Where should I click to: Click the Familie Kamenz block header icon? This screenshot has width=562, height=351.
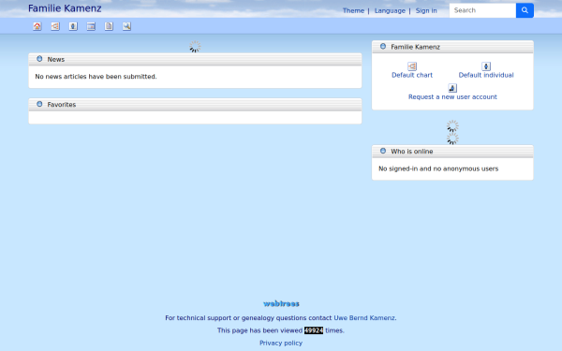coord(383,46)
